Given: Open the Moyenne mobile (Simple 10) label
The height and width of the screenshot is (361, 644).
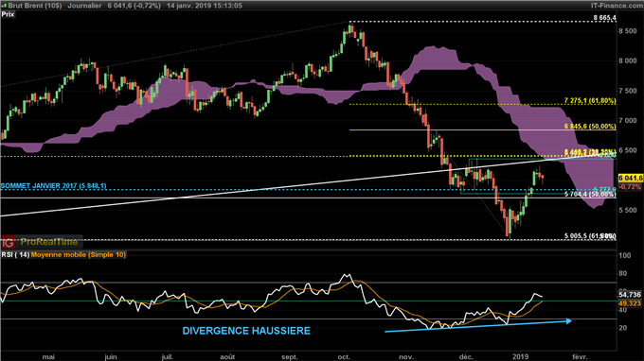Looking at the screenshot, I should coord(79,255).
